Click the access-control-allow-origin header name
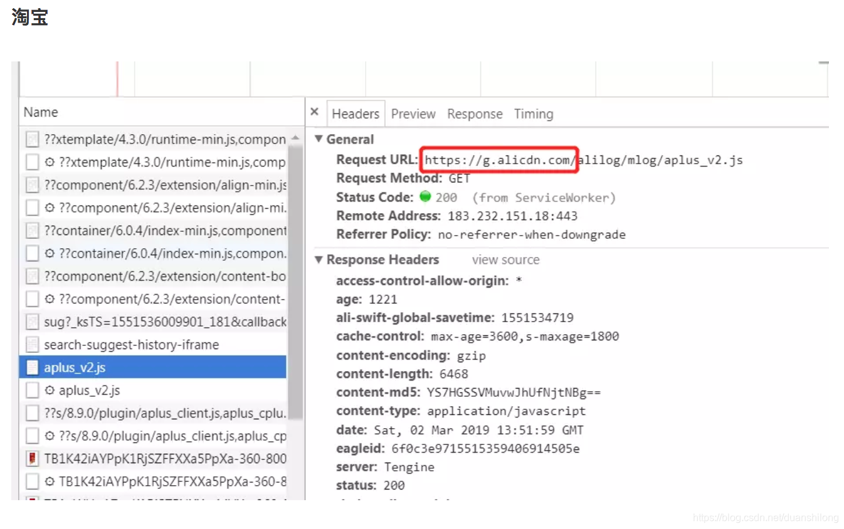844x529 pixels. pos(423,281)
